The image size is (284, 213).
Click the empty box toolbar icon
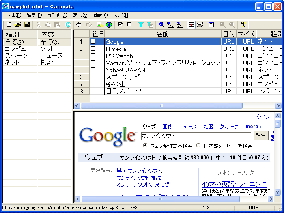pyautogui.click(x=129, y=24)
